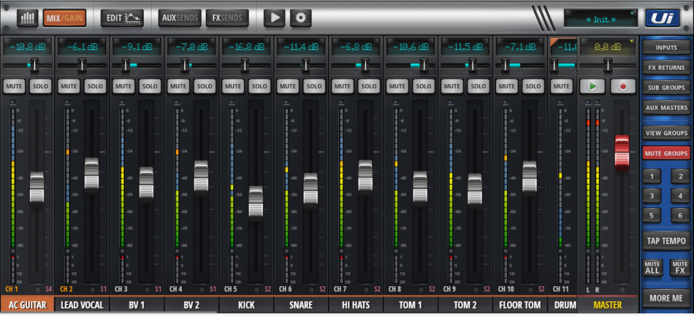Click round icon beside S2 on CH 8
This screenshot has height=316, width=694.
[422, 290]
